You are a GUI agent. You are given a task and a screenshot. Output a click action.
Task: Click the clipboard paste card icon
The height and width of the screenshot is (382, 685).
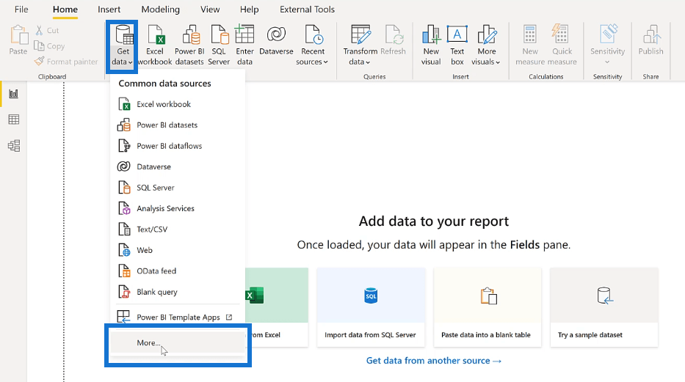pos(488,295)
